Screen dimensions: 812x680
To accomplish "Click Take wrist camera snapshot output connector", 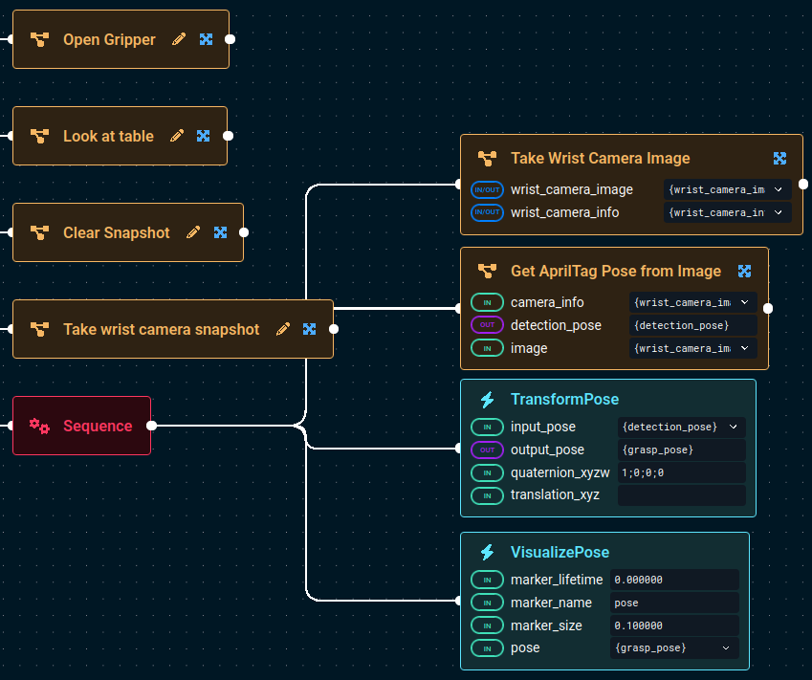I will click(334, 329).
